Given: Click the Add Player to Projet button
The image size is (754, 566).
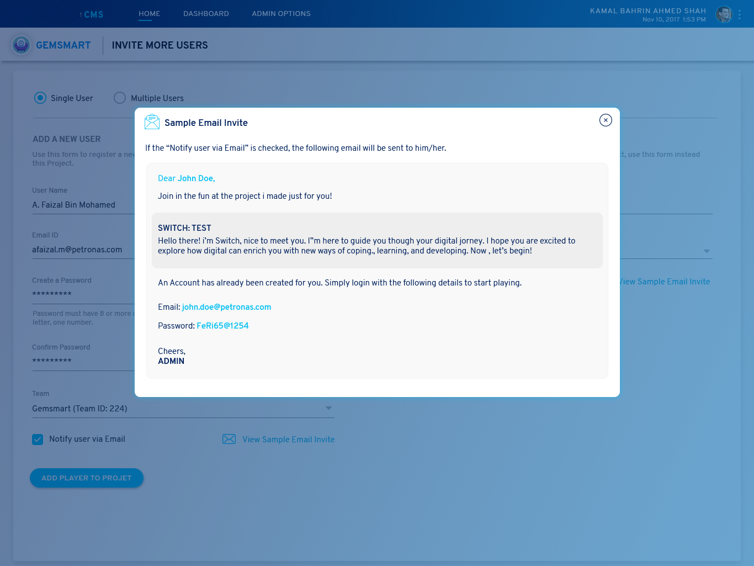Looking at the screenshot, I should click(x=87, y=478).
